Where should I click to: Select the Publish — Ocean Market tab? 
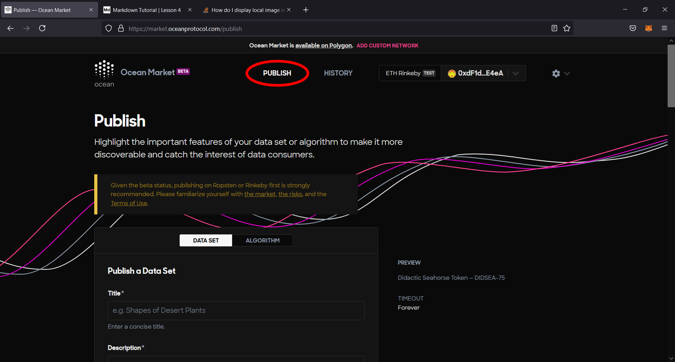49,10
